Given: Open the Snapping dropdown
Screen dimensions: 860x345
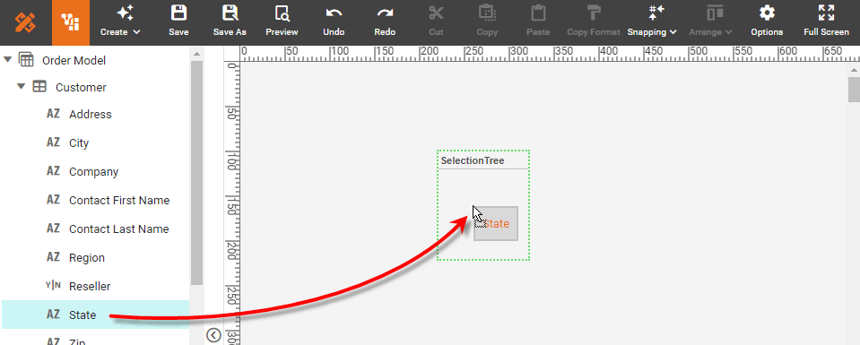Looking at the screenshot, I should click(652, 22).
